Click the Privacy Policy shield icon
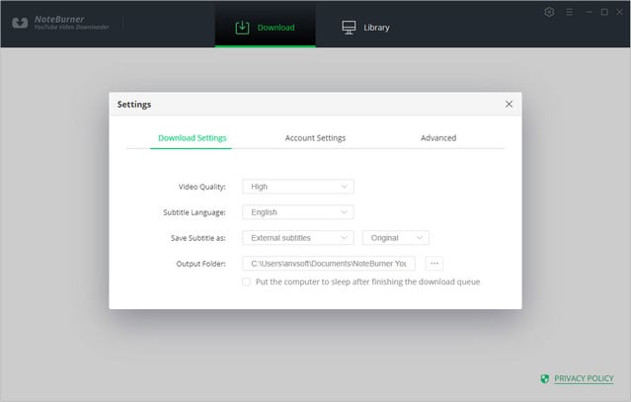The height and width of the screenshot is (402, 631). click(545, 378)
